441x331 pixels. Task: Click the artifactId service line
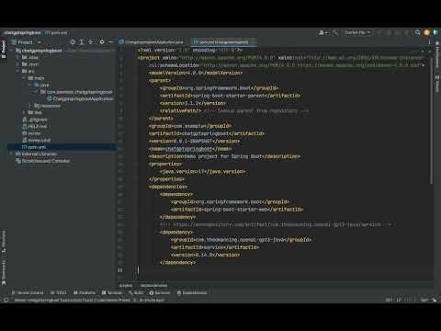pos(215,247)
